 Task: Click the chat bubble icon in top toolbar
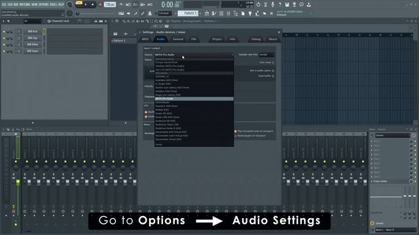(x=301, y=5)
